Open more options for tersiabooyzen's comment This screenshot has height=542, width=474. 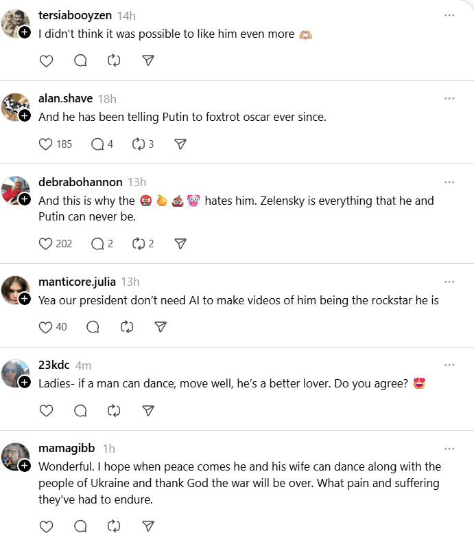point(449,15)
